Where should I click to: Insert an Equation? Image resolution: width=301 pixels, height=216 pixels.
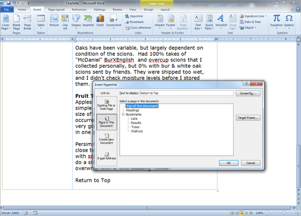277,21
